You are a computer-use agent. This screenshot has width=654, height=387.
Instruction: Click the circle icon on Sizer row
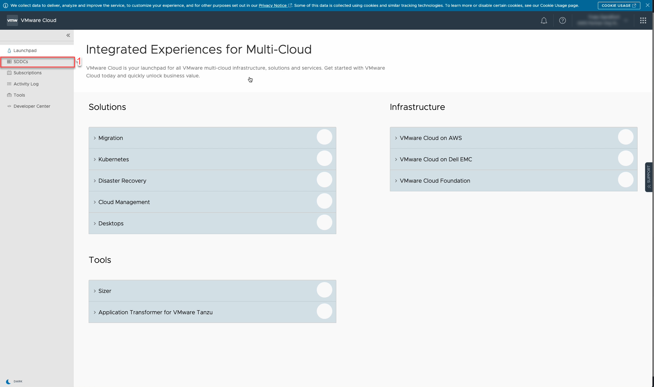coord(324,290)
